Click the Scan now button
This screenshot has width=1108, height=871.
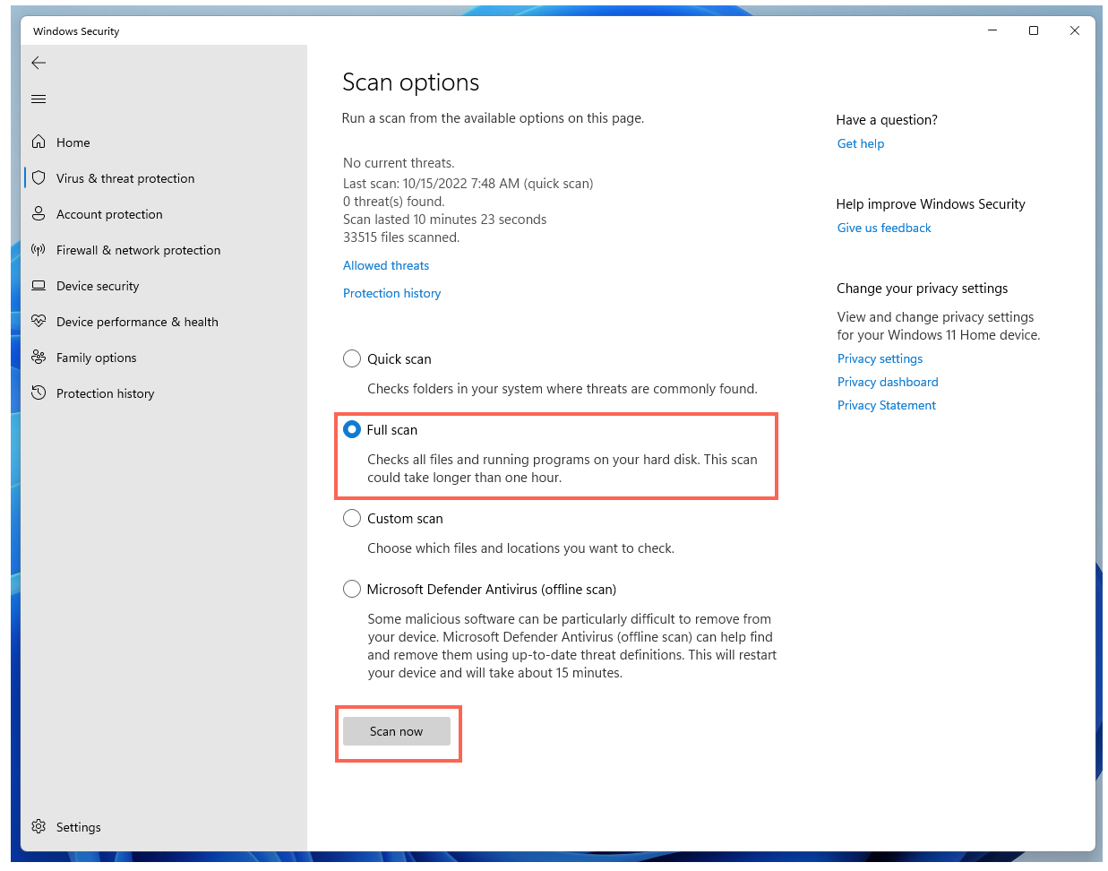tap(397, 731)
